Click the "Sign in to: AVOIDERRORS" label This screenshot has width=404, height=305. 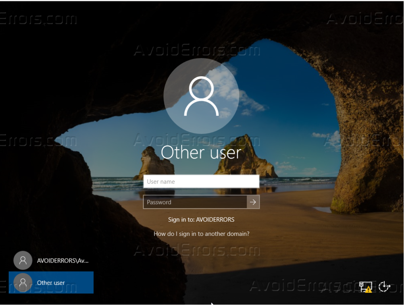tap(201, 219)
